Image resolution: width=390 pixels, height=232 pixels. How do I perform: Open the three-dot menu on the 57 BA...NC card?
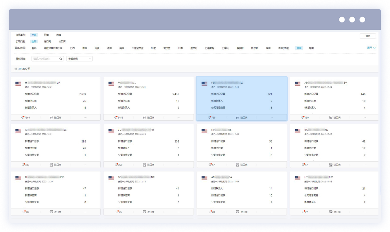[x=365, y=165]
